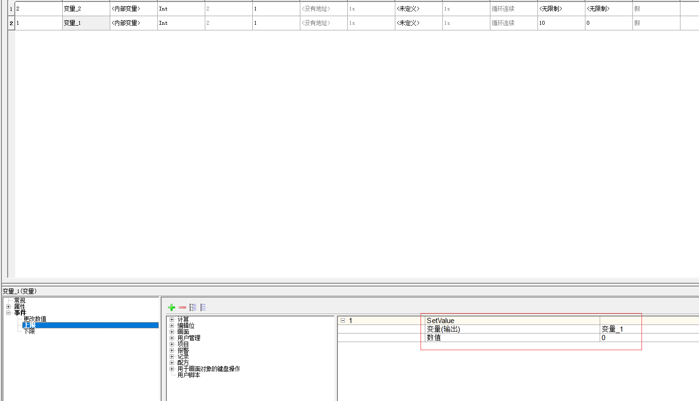Select the 下限 event

click(29, 331)
